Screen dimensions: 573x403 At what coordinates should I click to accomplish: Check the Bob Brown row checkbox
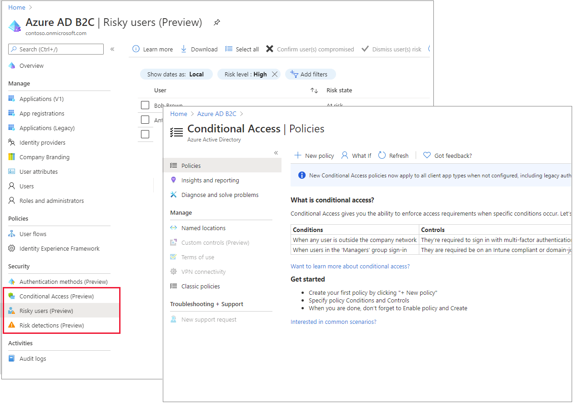(x=145, y=105)
